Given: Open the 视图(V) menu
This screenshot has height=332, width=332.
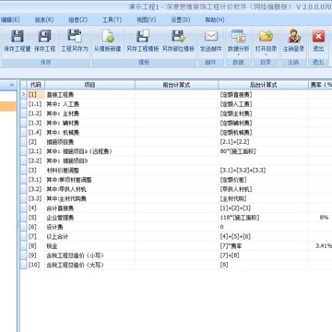Looking at the screenshot, I should click(x=147, y=20).
